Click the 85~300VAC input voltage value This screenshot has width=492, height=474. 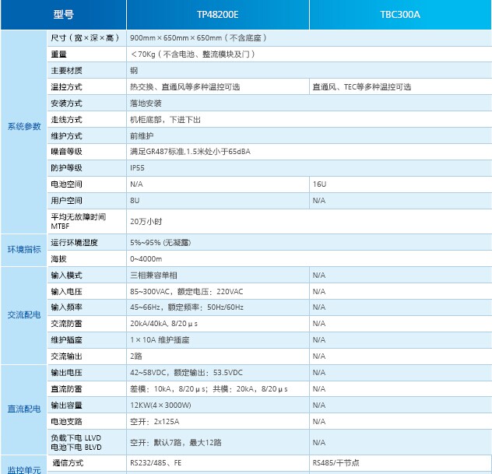click(187, 291)
